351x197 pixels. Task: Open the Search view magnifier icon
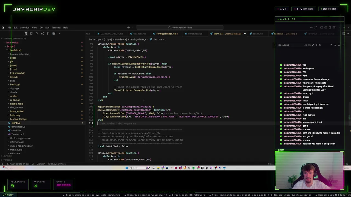(x=37, y=33)
